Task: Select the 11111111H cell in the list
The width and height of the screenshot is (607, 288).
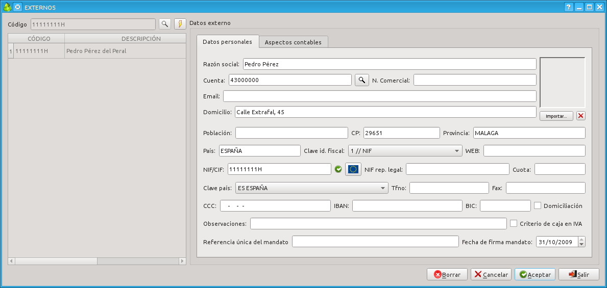Action: coord(39,50)
